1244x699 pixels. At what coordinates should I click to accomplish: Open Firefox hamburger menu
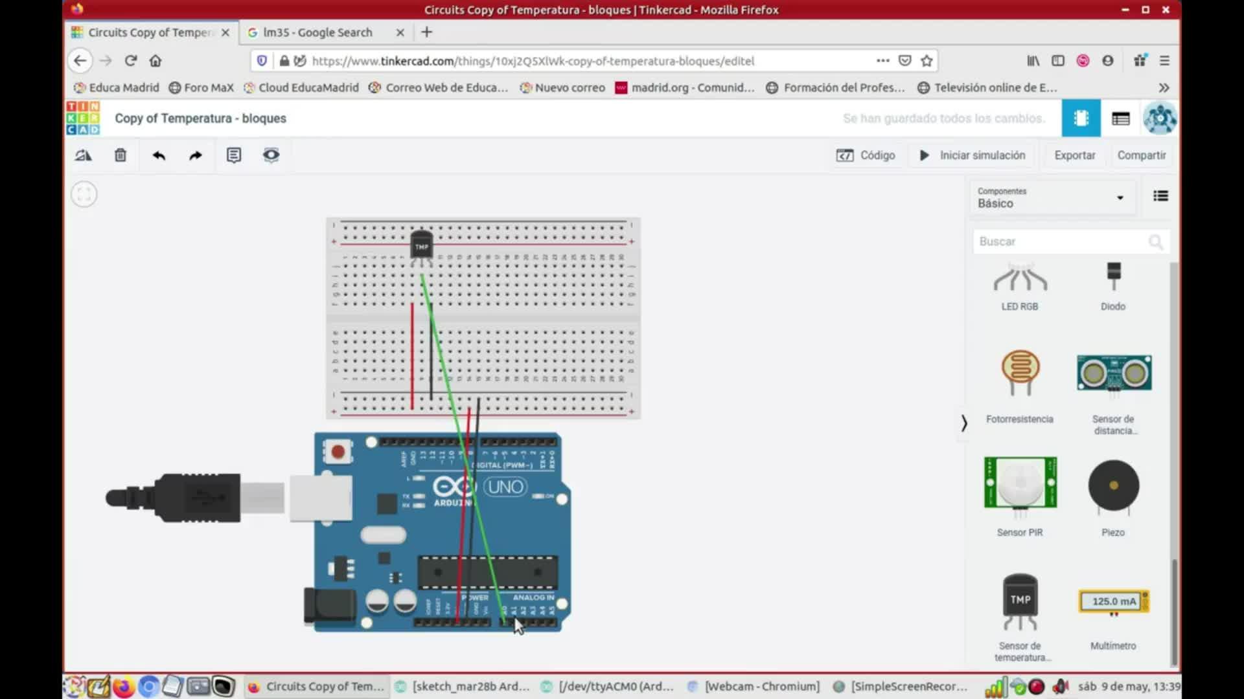tap(1164, 61)
